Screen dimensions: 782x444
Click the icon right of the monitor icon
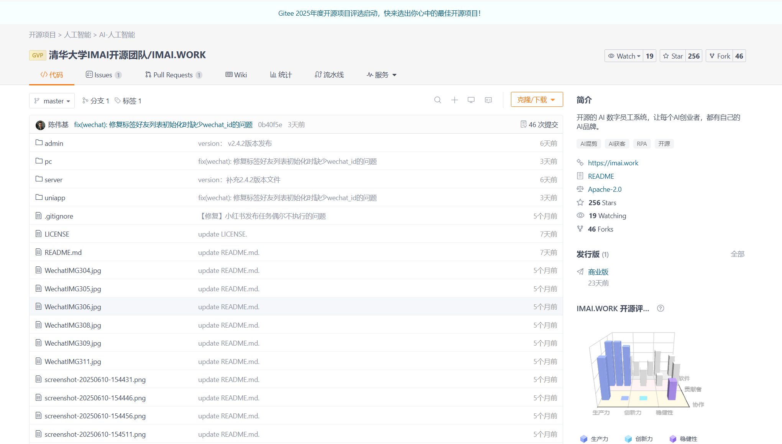(488, 100)
